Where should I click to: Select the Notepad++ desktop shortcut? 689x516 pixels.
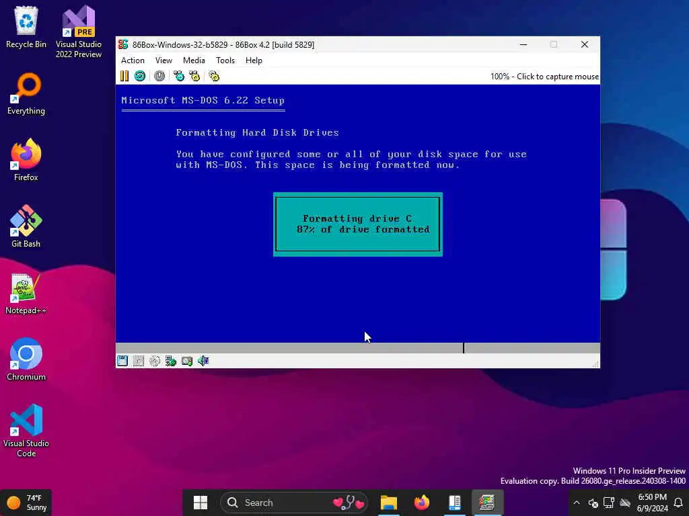coord(26,293)
